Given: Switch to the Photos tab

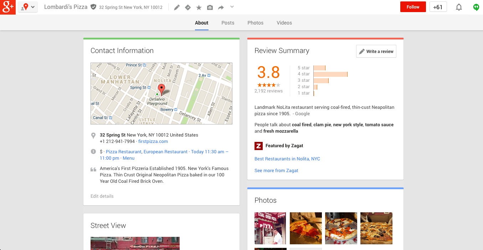Looking at the screenshot, I should point(256,23).
